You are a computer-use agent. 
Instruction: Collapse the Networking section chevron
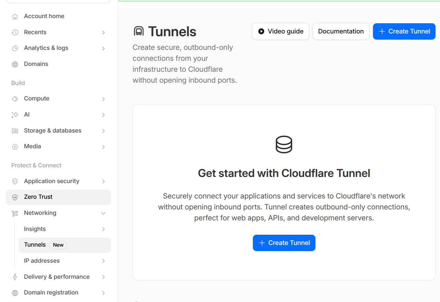[103, 213]
